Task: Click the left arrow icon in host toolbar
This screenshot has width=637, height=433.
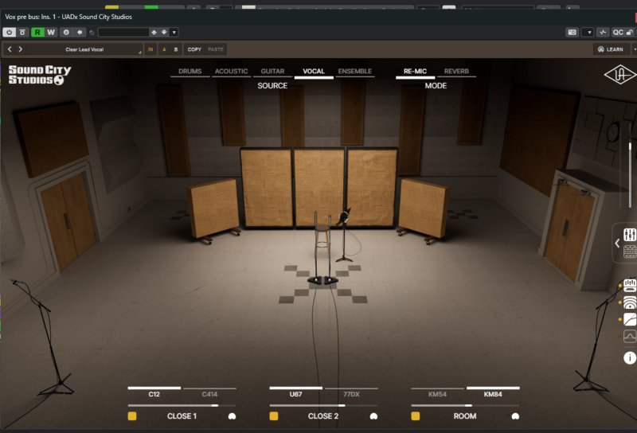Action: point(80,32)
